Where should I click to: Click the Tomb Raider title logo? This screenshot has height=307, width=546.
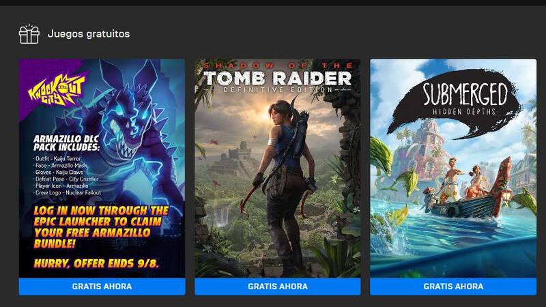tap(278, 78)
